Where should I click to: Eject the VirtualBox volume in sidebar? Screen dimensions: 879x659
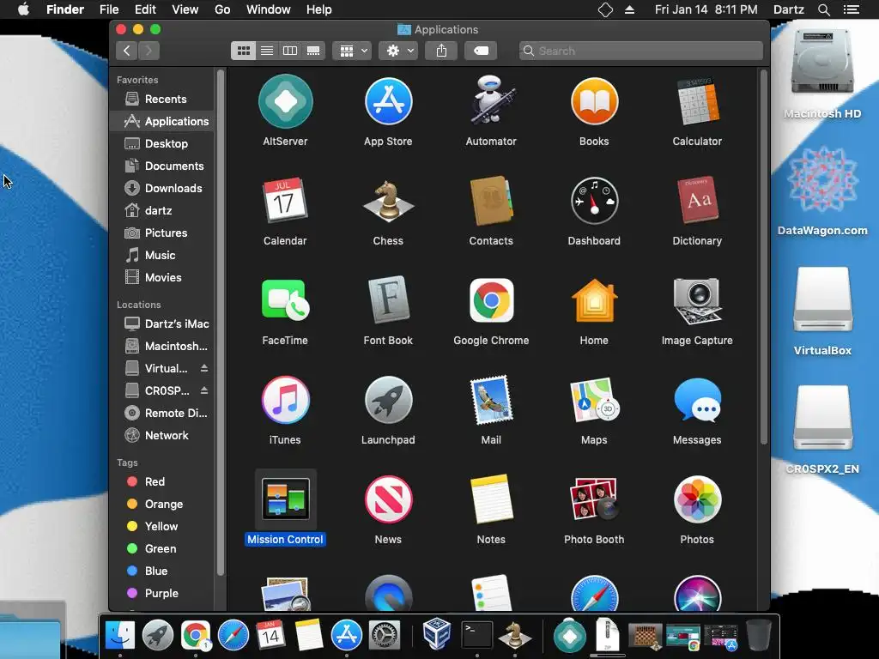tap(204, 368)
